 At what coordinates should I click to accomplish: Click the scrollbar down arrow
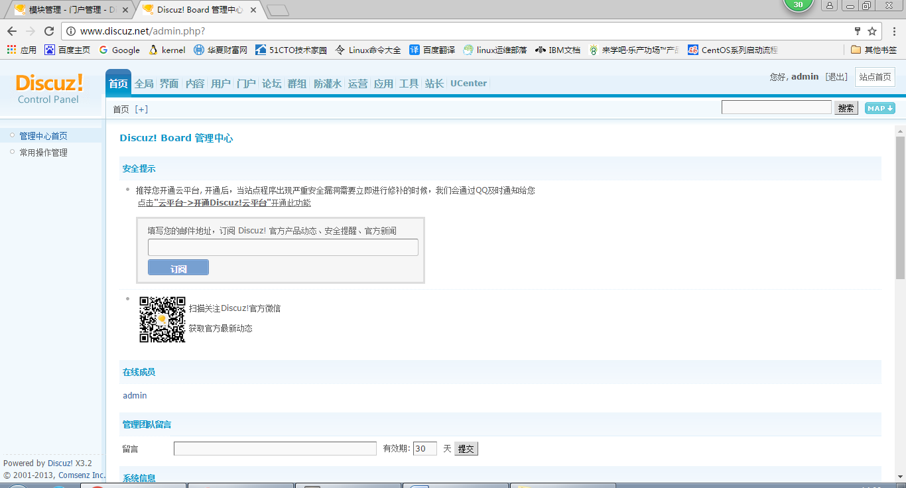click(900, 477)
